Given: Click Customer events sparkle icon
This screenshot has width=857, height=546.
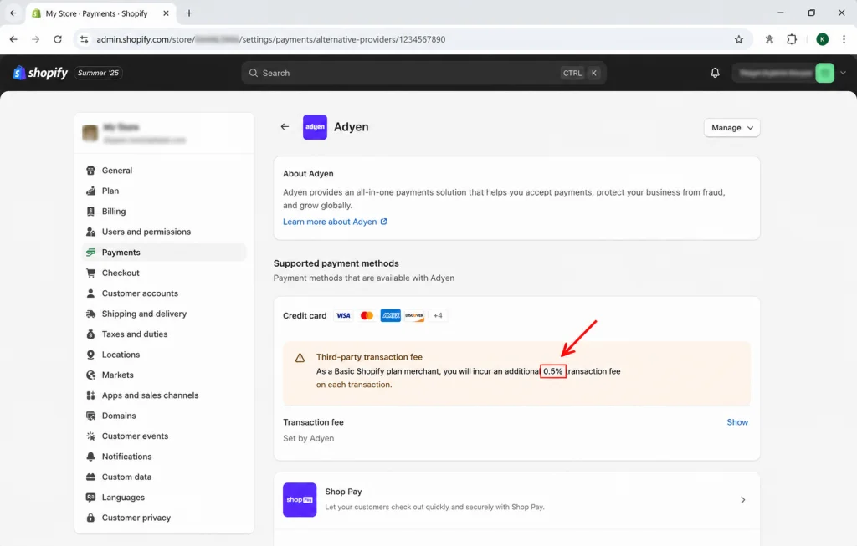Looking at the screenshot, I should (90, 436).
